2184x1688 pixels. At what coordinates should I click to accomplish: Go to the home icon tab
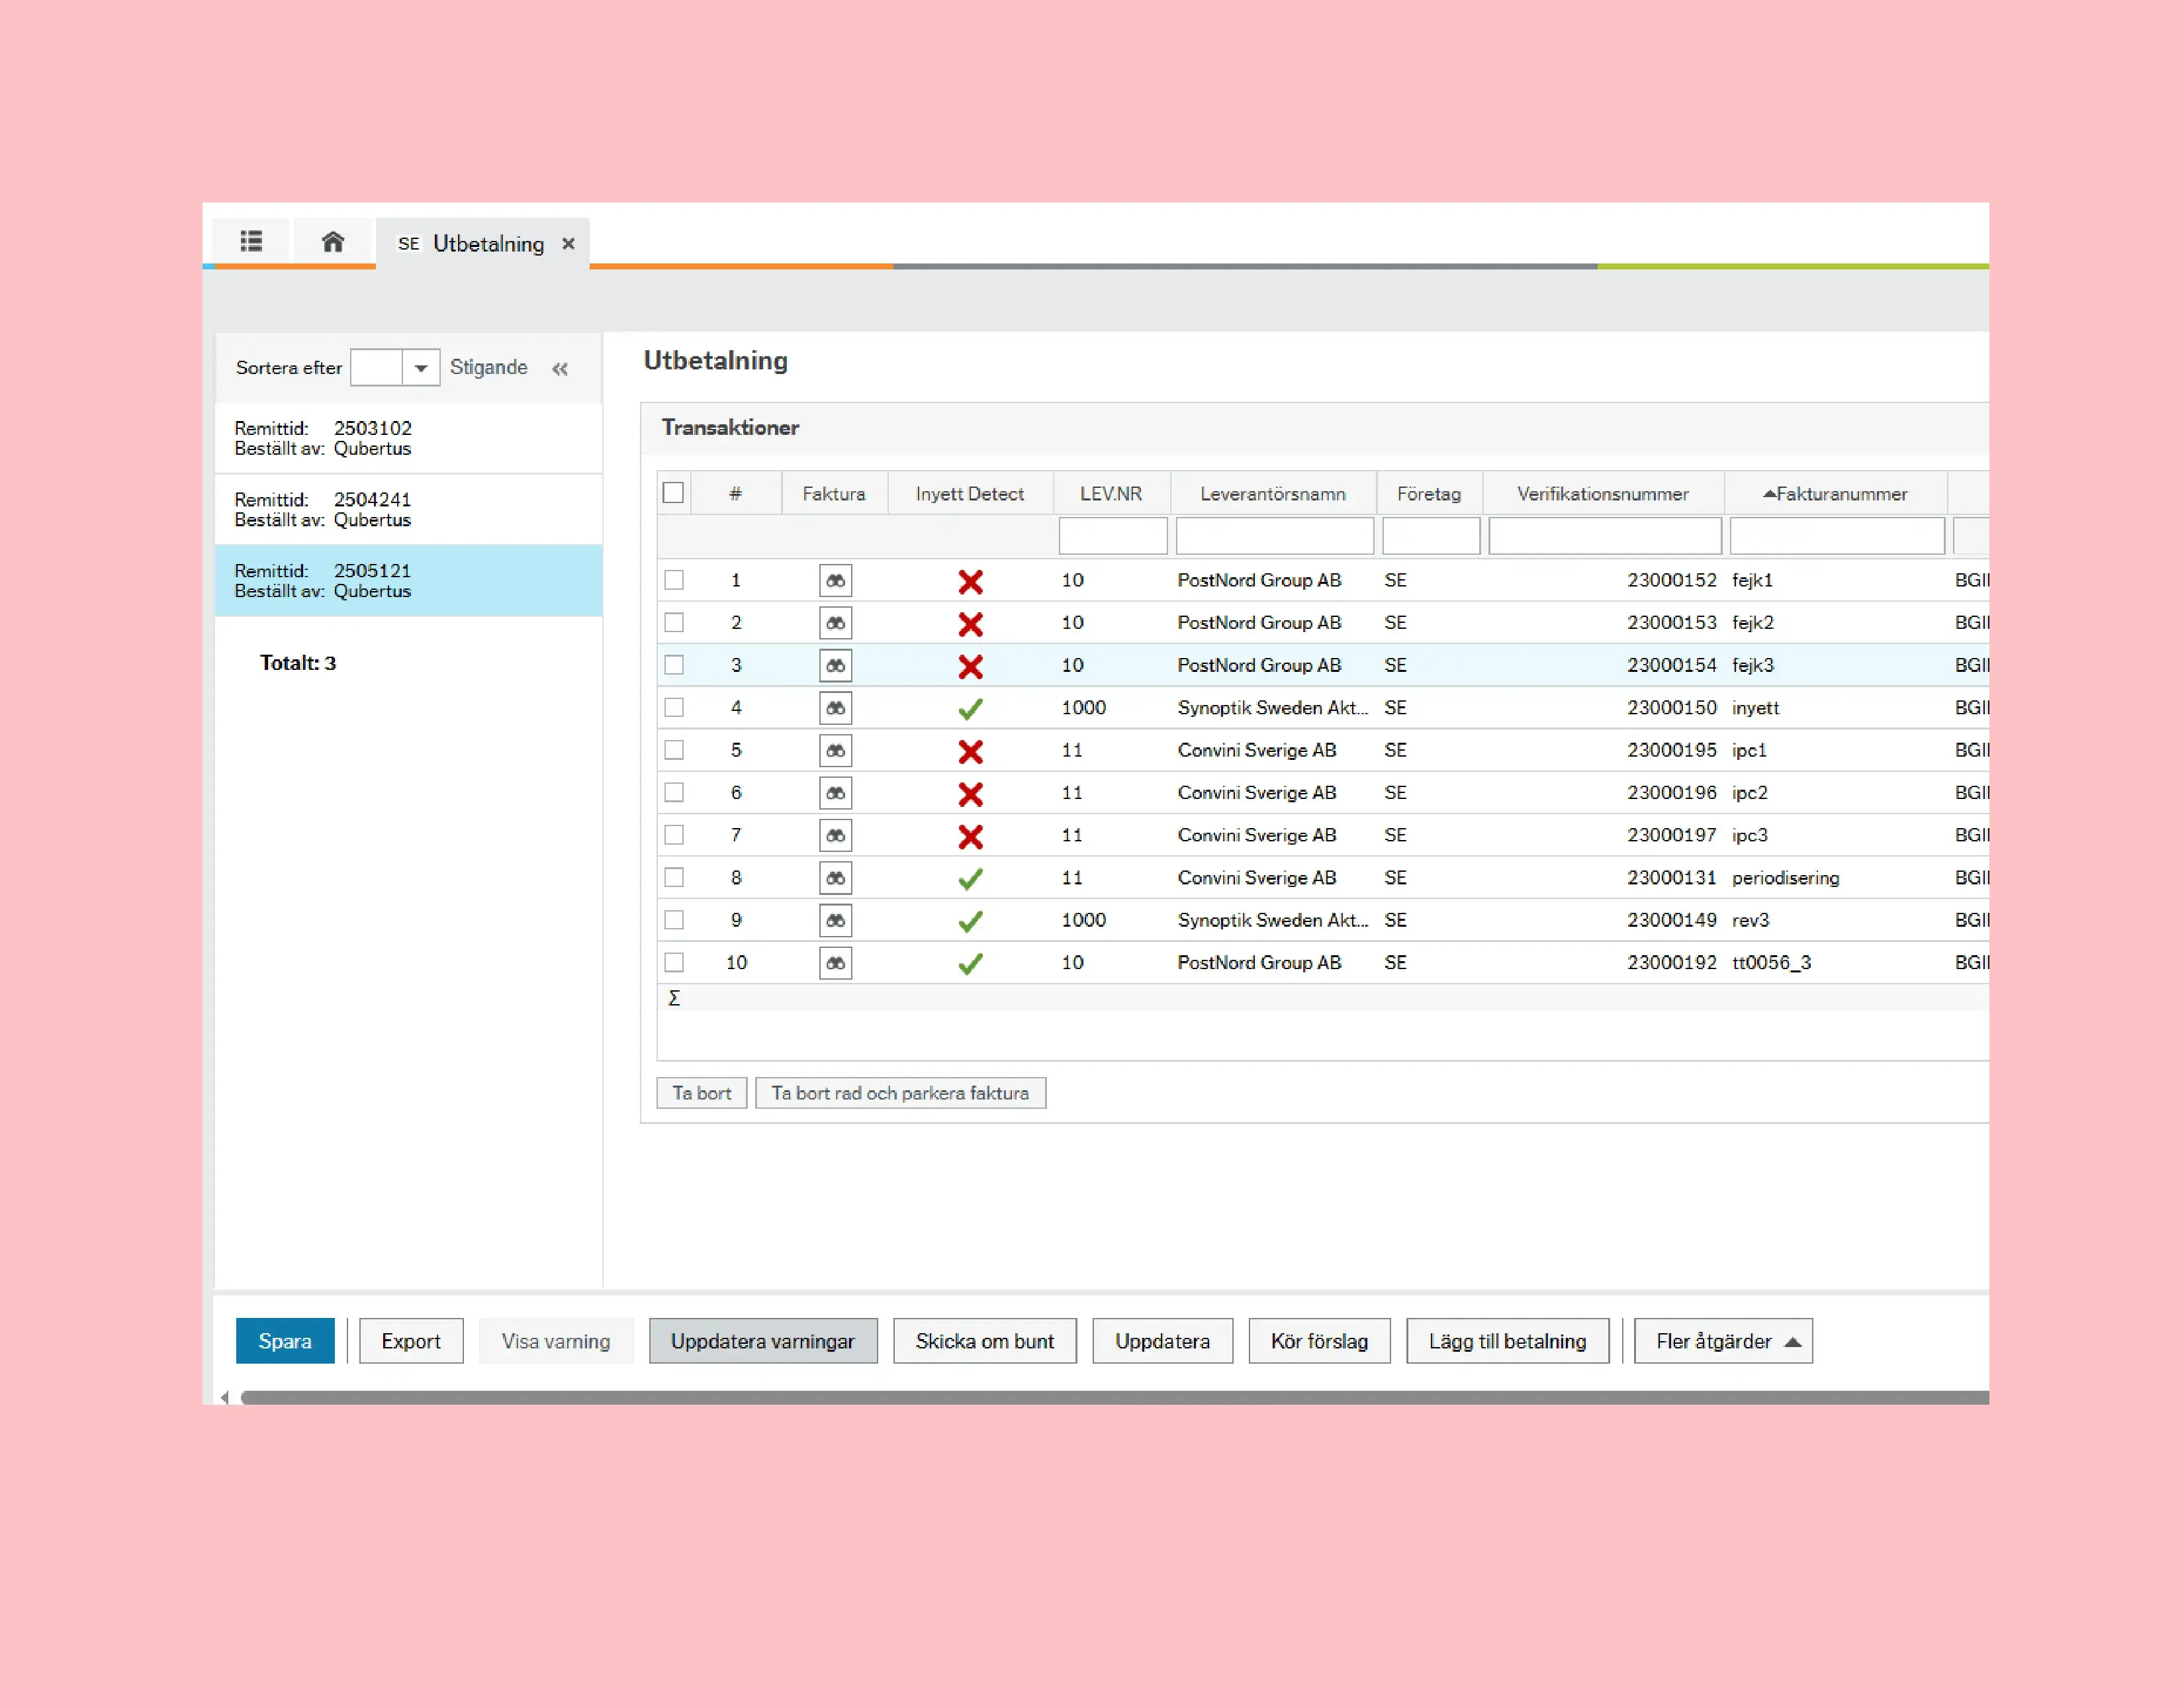coord(333,242)
